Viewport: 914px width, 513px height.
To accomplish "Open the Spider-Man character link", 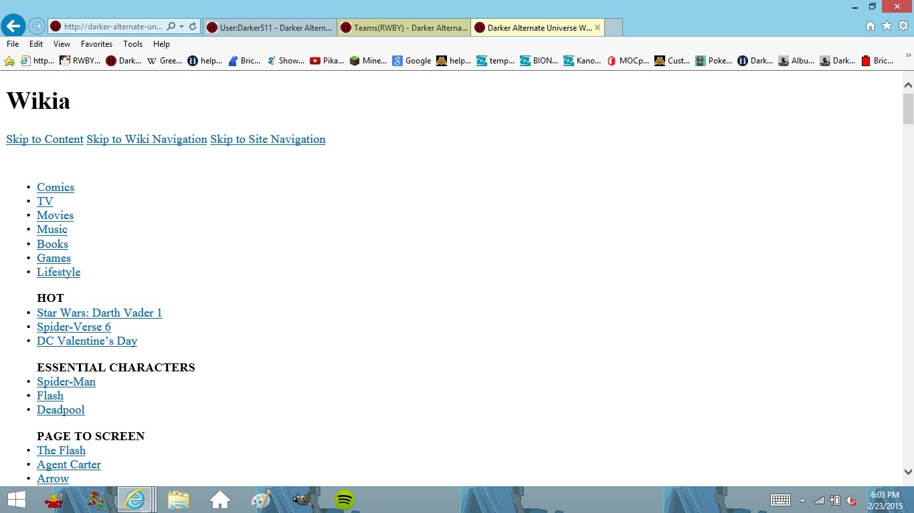I will click(x=66, y=381).
